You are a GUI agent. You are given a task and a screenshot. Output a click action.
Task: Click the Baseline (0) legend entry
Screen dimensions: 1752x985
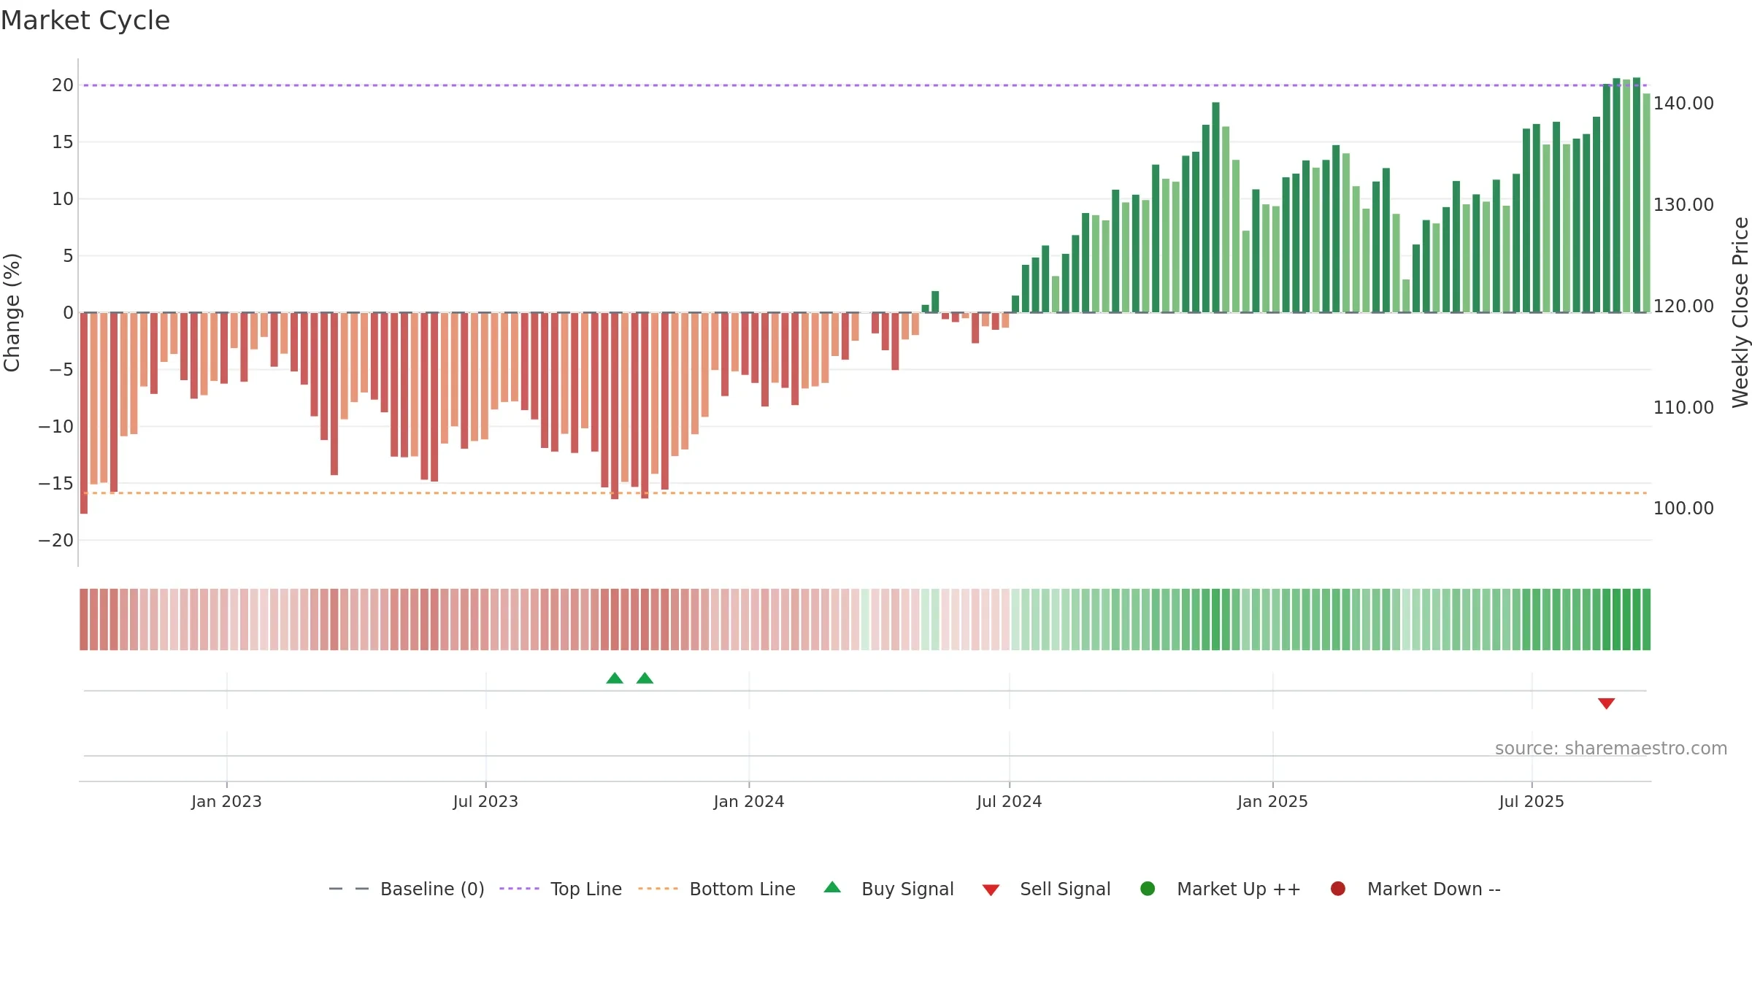[407, 889]
